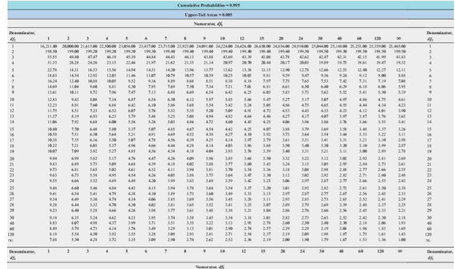Select 5.30 in infinity row, numerator 2
Viewport: 455px width, 269px height.
pos(75,240)
